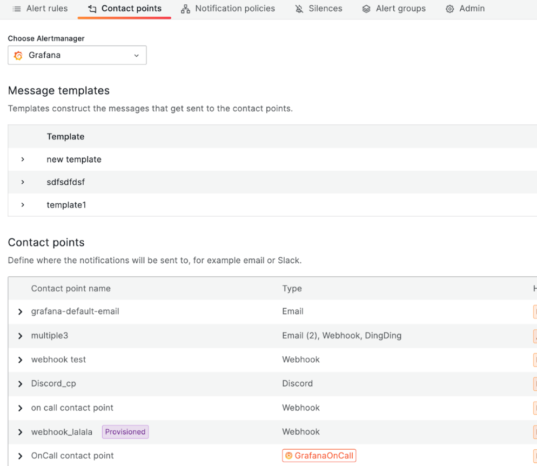Switch to the Alert groups tab
The width and height of the screenshot is (537, 466).
tap(394, 9)
